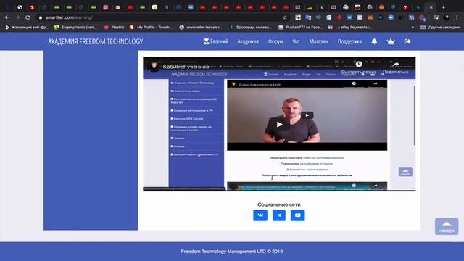Open the Форум menu item
Screen dimensions: 464x261
click(275, 41)
